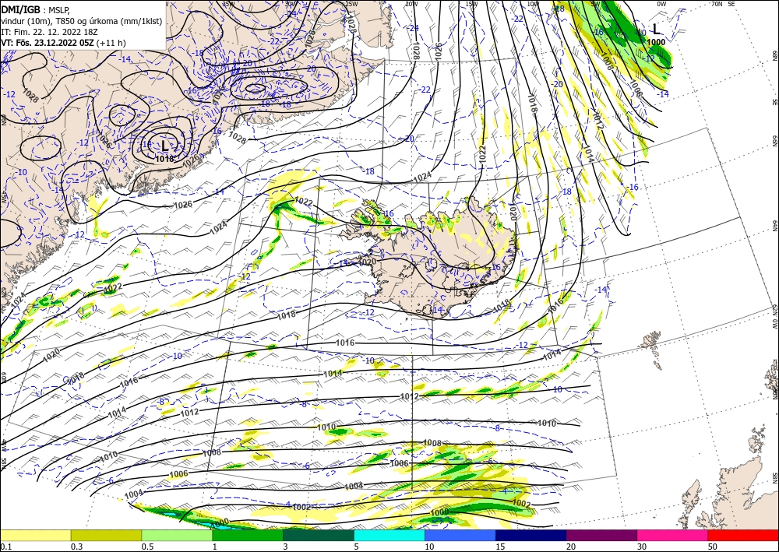Click the legend tick label 0.1

(x=6, y=547)
